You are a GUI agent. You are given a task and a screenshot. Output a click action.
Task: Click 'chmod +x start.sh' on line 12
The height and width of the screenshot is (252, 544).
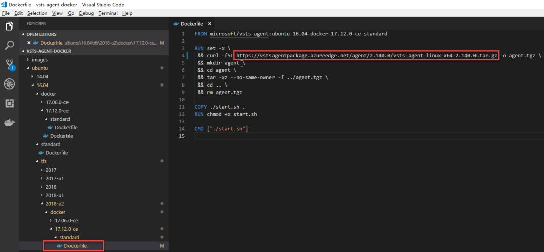click(x=231, y=114)
